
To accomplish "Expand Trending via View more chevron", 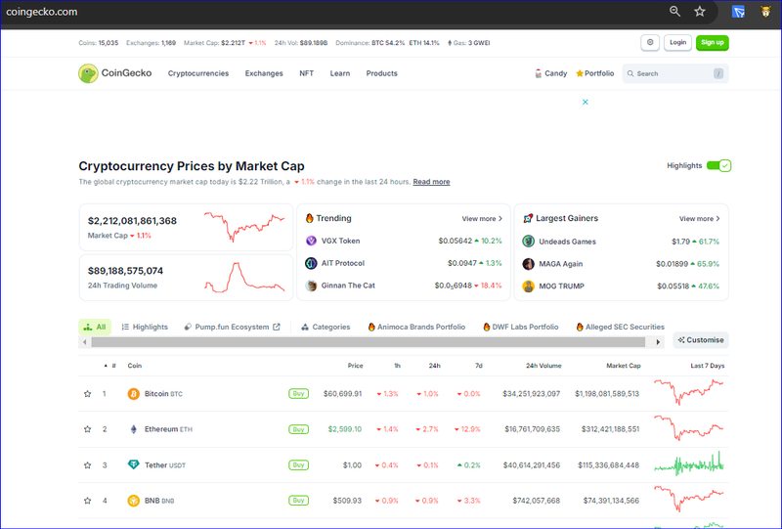I will pyautogui.click(x=482, y=219).
